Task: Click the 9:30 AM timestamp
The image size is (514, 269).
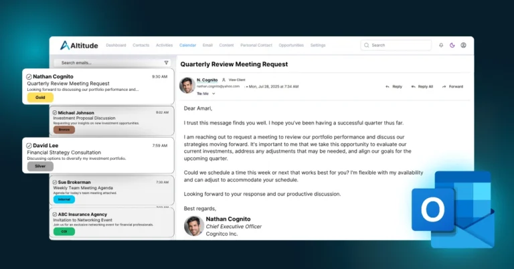Action: tap(160, 77)
